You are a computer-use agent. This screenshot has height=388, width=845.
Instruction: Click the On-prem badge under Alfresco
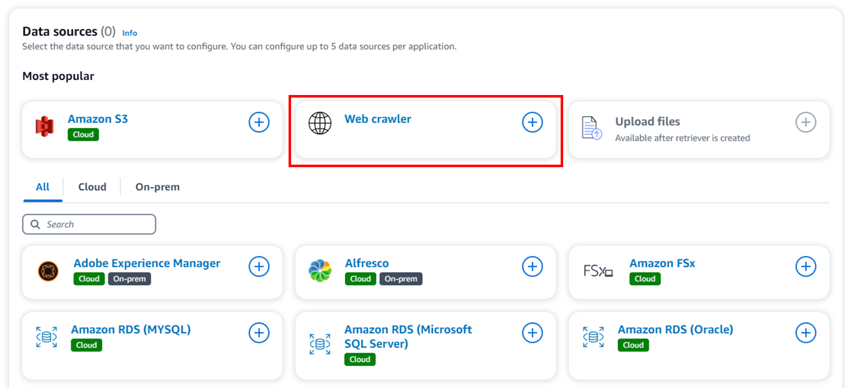(401, 279)
